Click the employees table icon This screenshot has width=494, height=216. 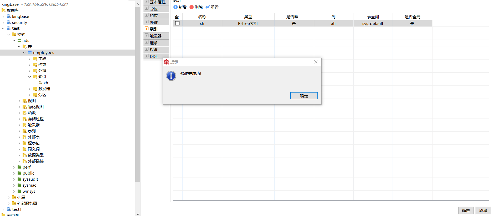coord(30,53)
